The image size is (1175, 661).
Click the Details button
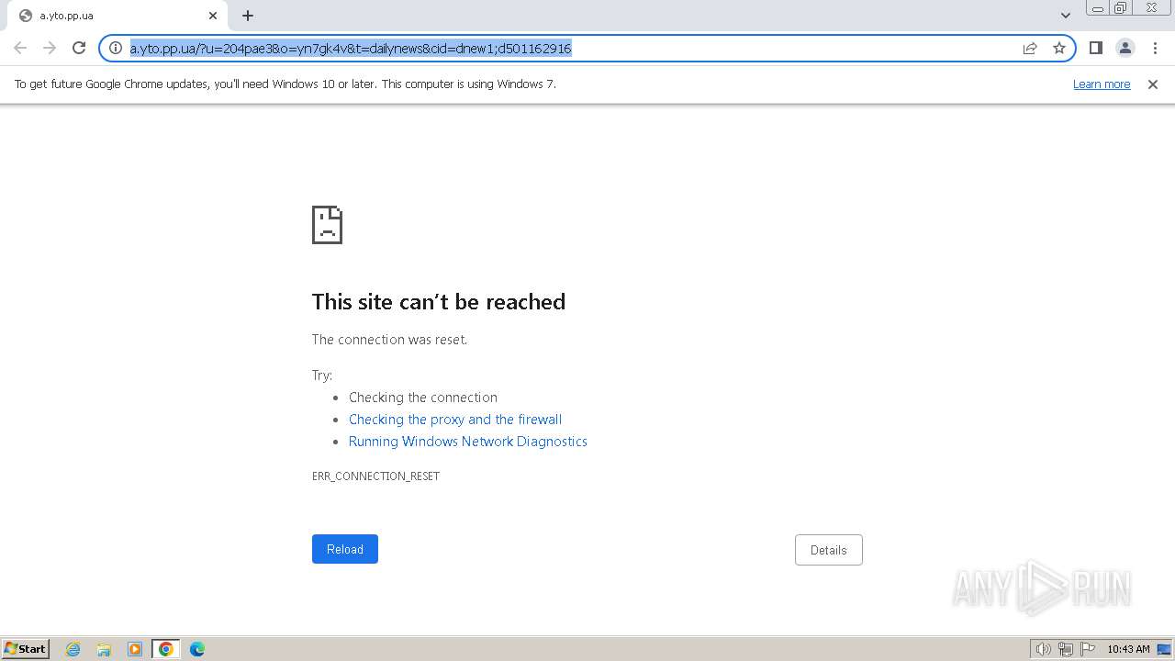click(829, 550)
